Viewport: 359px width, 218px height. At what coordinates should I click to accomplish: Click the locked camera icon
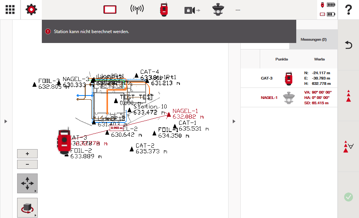coord(192,10)
